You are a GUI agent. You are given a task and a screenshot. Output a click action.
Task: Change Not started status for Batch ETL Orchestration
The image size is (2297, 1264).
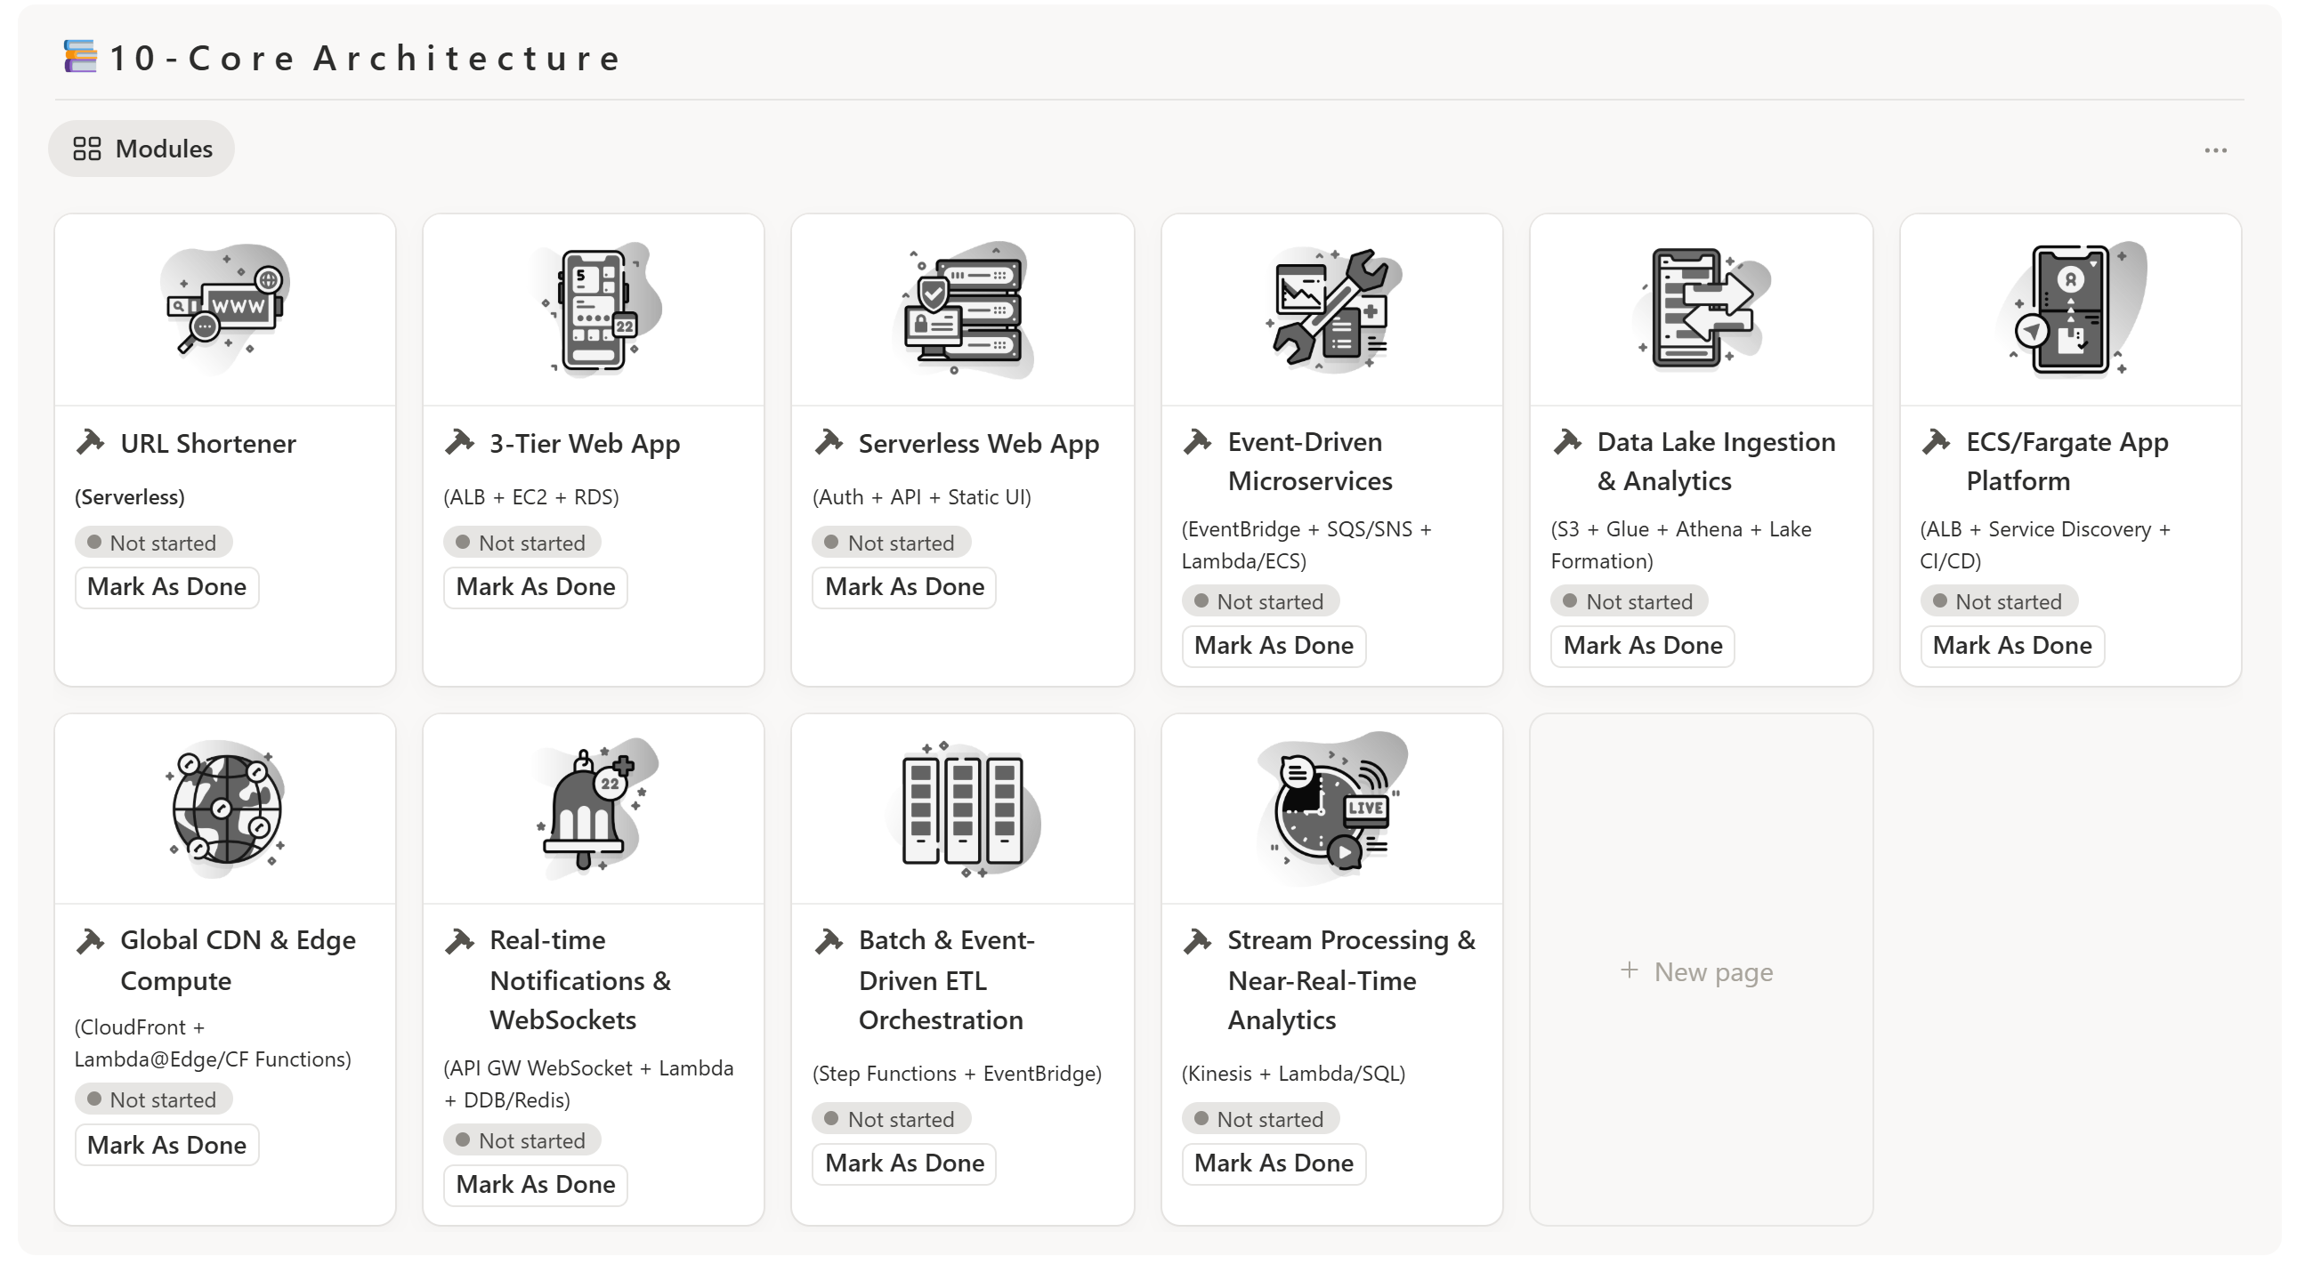point(892,1119)
